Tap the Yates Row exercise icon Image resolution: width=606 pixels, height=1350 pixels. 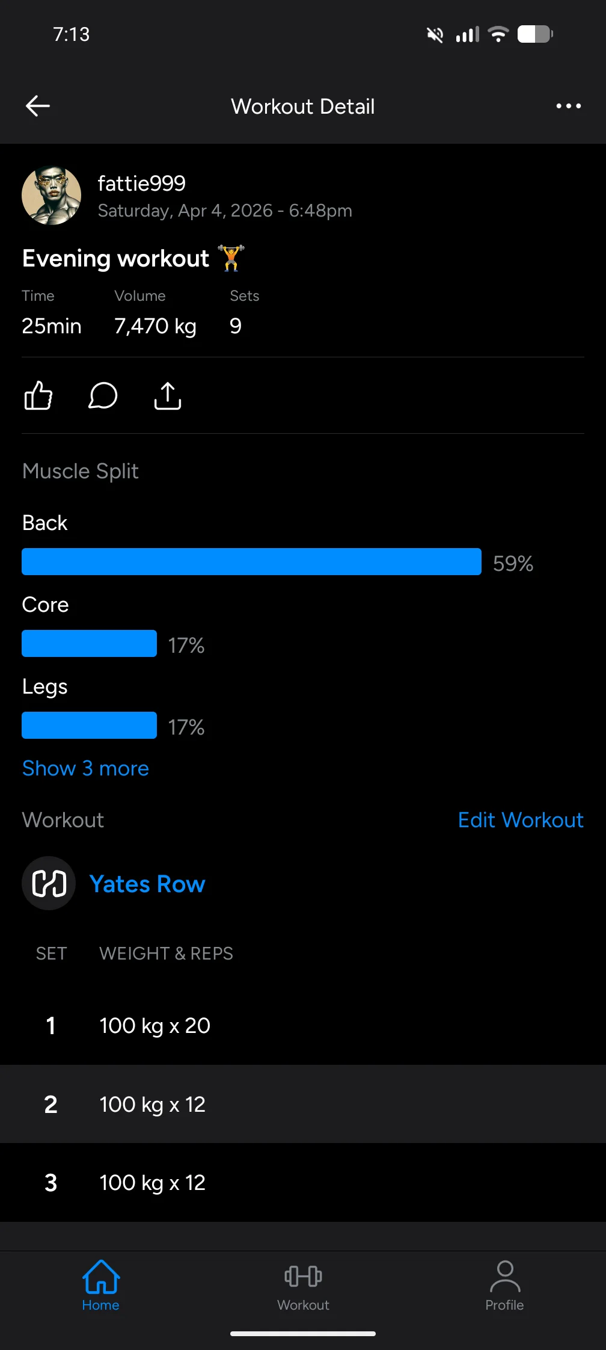click(x=49, y=883)
